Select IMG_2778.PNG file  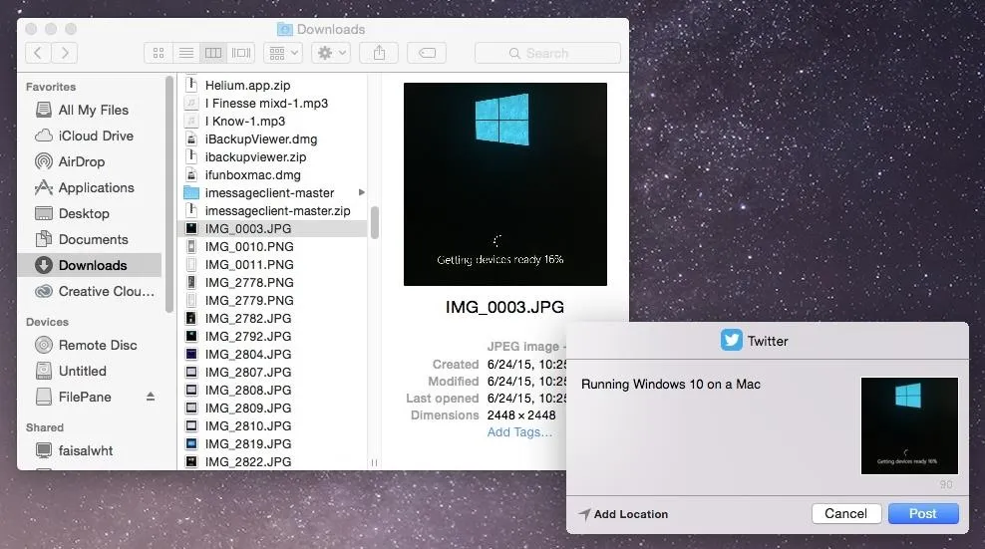click(x=274, y=283)
